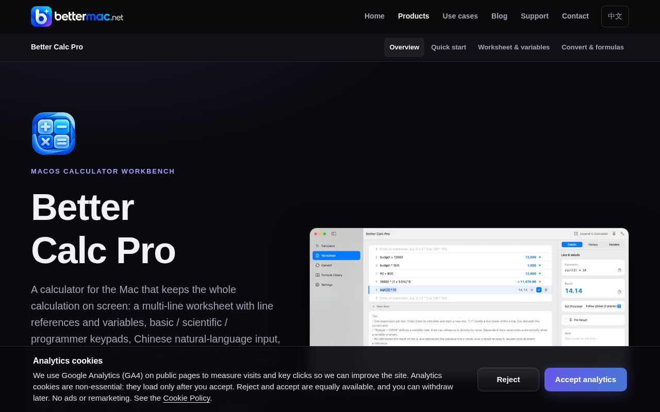Screen dimensions: 660x412
Task: Go to the Home nav item
Action: (x=374, y=16)
